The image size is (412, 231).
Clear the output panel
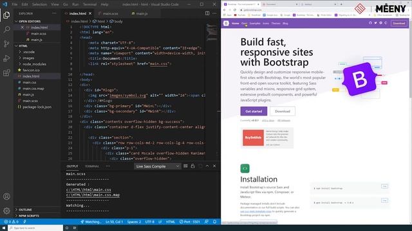click(185, 166)
